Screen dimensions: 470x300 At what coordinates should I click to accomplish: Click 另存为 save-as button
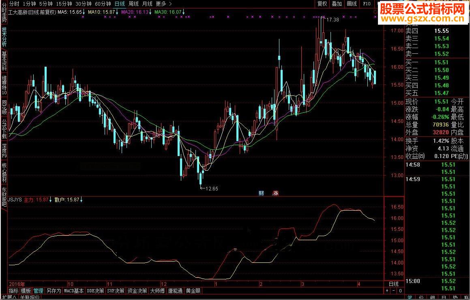click(x=54, y=291)
